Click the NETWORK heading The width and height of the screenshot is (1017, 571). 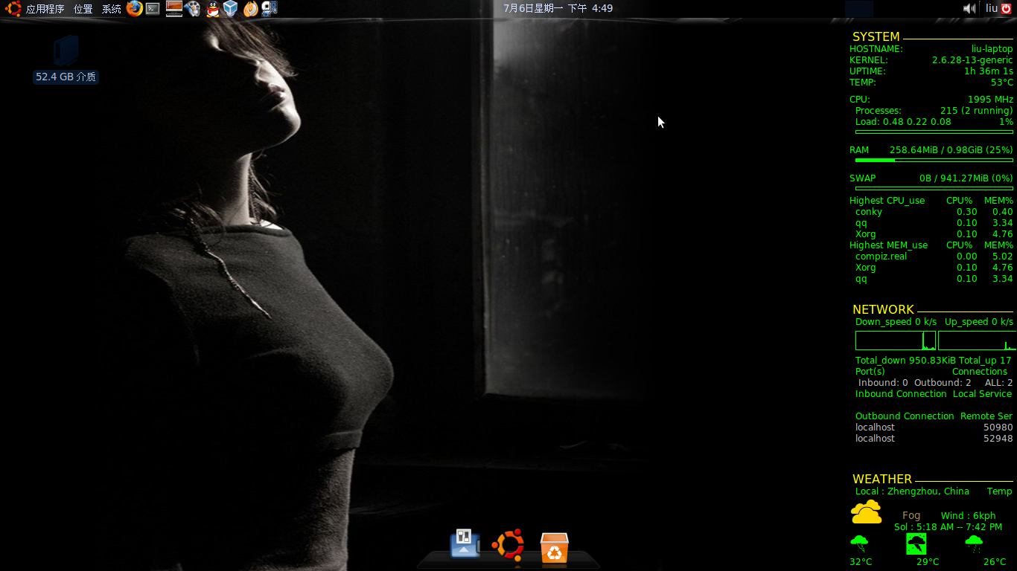(x=883, y=309)
